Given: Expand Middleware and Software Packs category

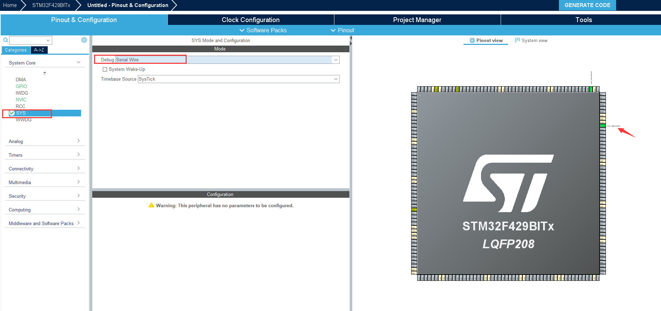Looking at the screenshot, I should (45, 223).
